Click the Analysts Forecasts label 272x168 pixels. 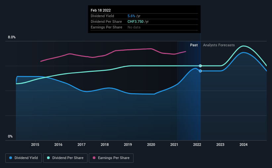click(219, 45)
